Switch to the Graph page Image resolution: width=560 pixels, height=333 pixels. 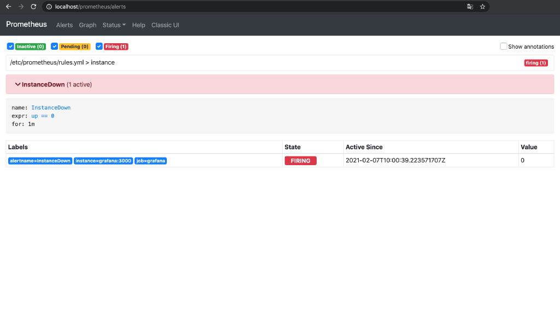pos(87,25)
